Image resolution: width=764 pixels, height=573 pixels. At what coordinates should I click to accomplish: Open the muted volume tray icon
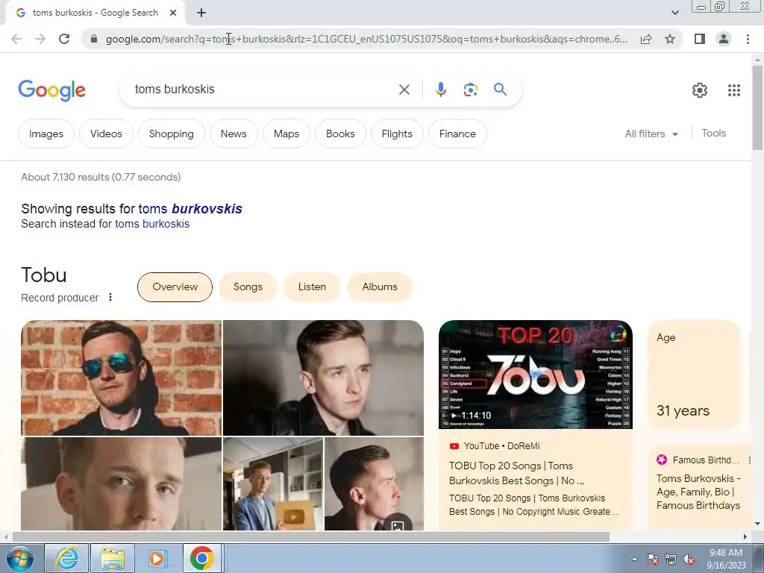(689, 560)
